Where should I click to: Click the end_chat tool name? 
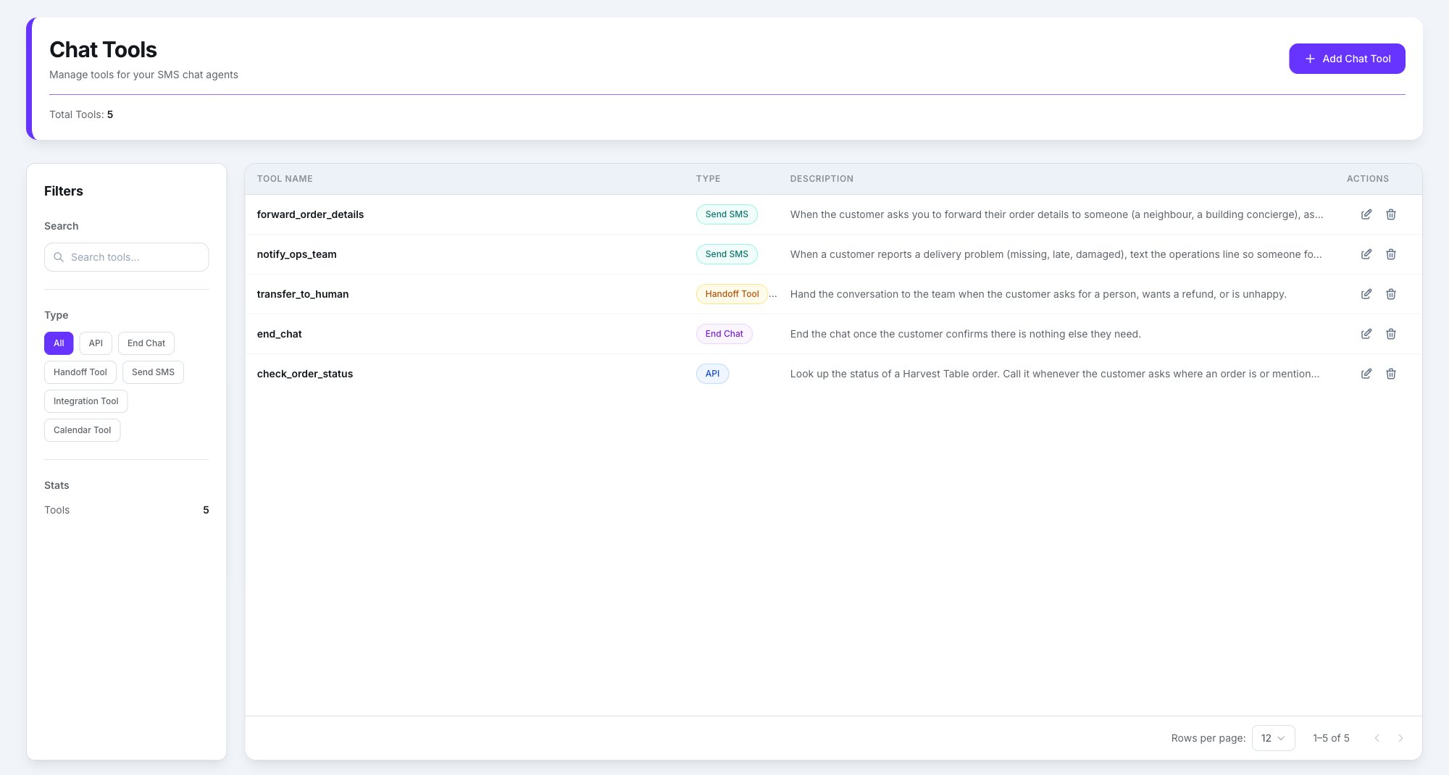pos(279,334)
